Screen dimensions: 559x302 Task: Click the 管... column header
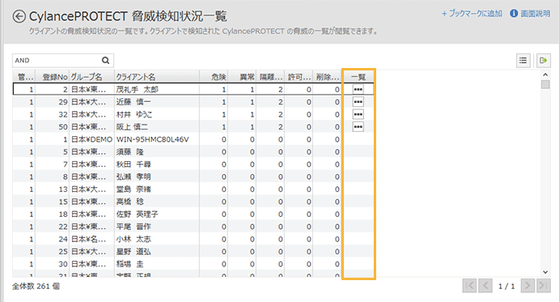(x=24, y=77)
